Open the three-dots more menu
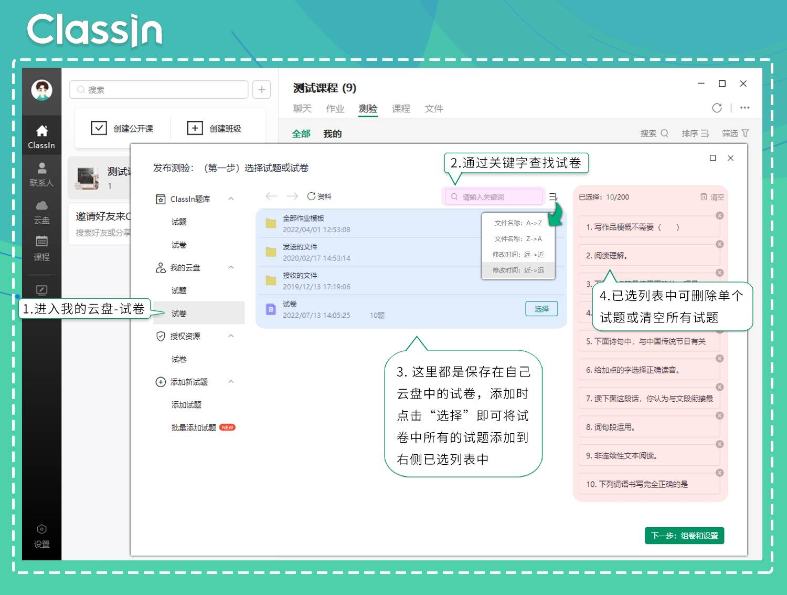 tap(745, 108)
